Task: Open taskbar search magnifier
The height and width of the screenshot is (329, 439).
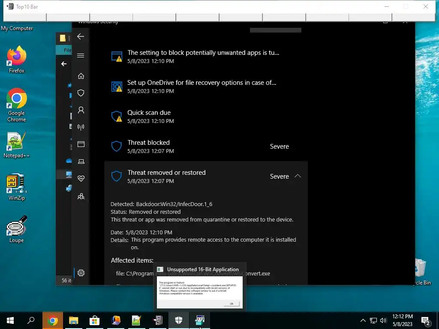Action: pyautogui.click(x=31, y=320)
